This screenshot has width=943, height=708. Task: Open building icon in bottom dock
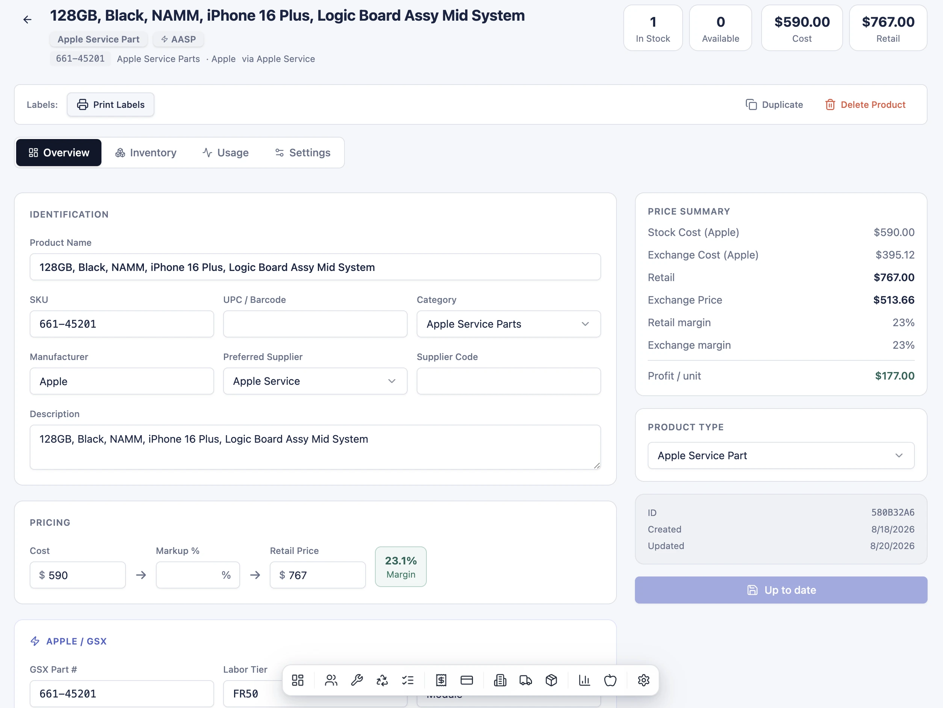coord(500,680)
